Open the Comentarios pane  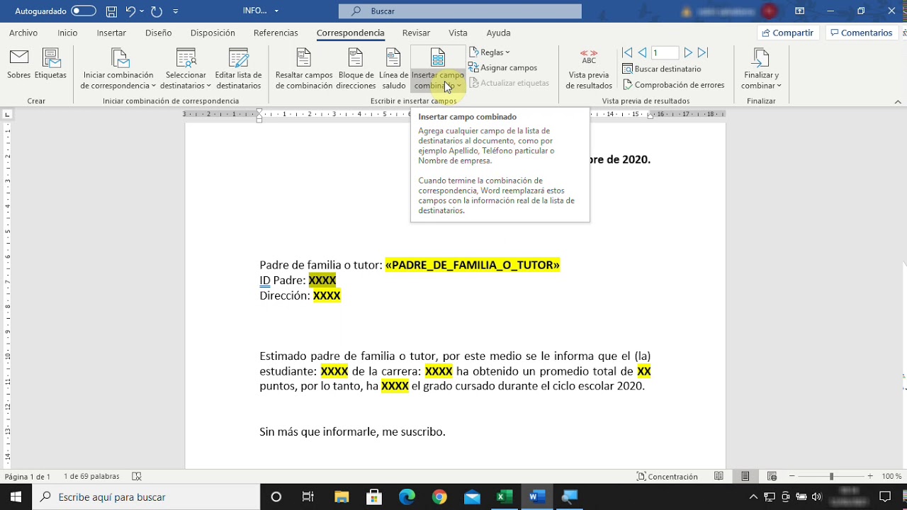(862, 33)
